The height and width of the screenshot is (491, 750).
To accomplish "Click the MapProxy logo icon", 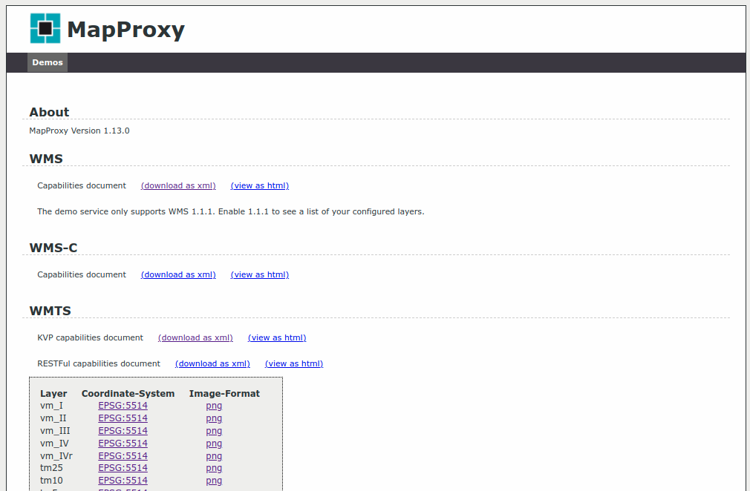I will click(45, 28).
